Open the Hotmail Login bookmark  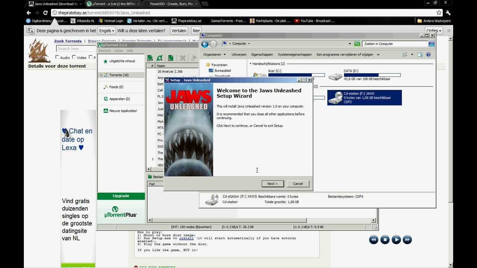111,21
